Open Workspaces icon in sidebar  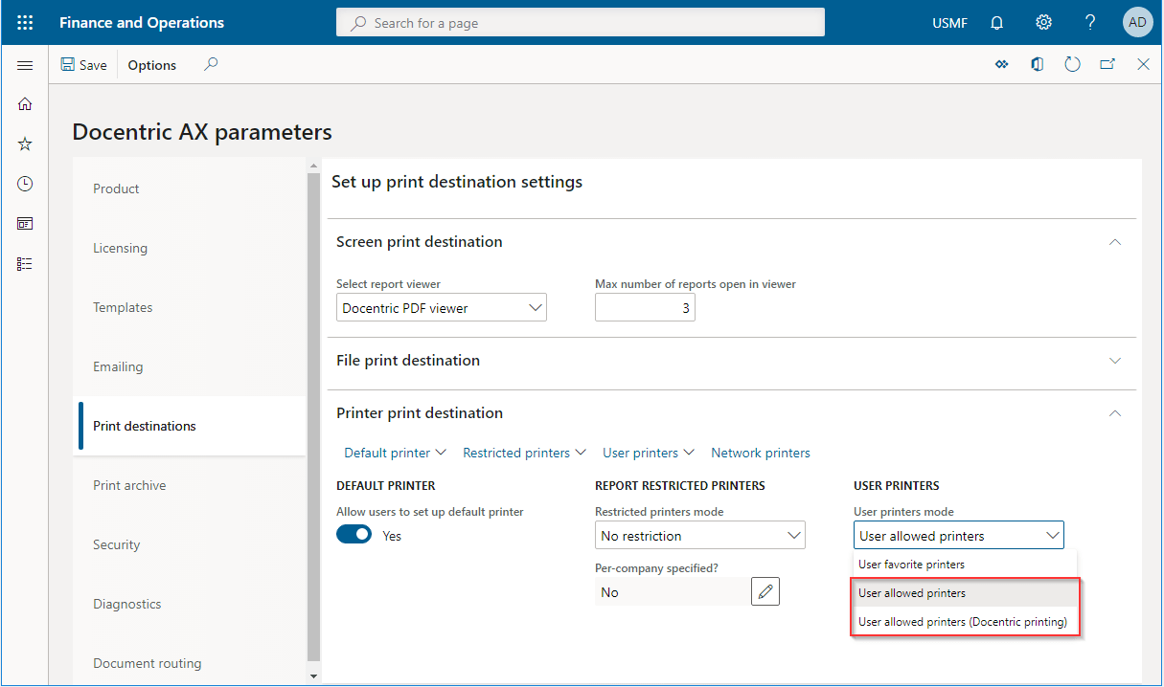25,224
